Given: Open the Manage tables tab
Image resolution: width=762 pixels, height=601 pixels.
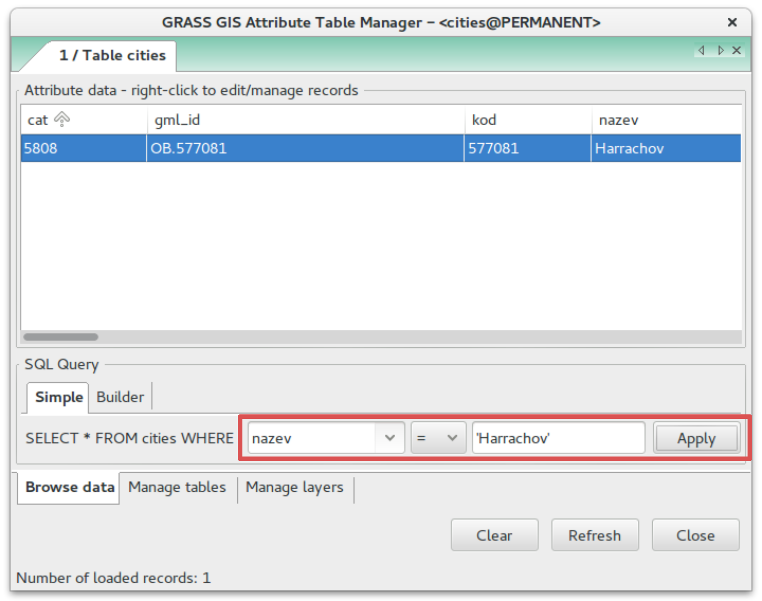Looking at the screenshot, I should point(177,487).
